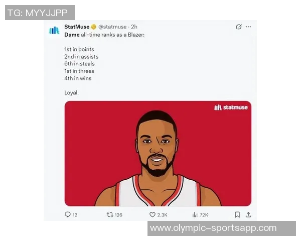Screen dimensions: 301x241
Task: Click the 72K views count
Action: point(204,215)
